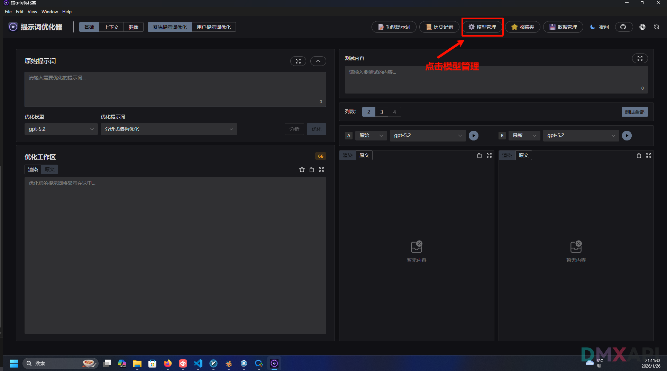Open the 收藏夹 favorites panel
667x371 pixels.
coord(522,27)
